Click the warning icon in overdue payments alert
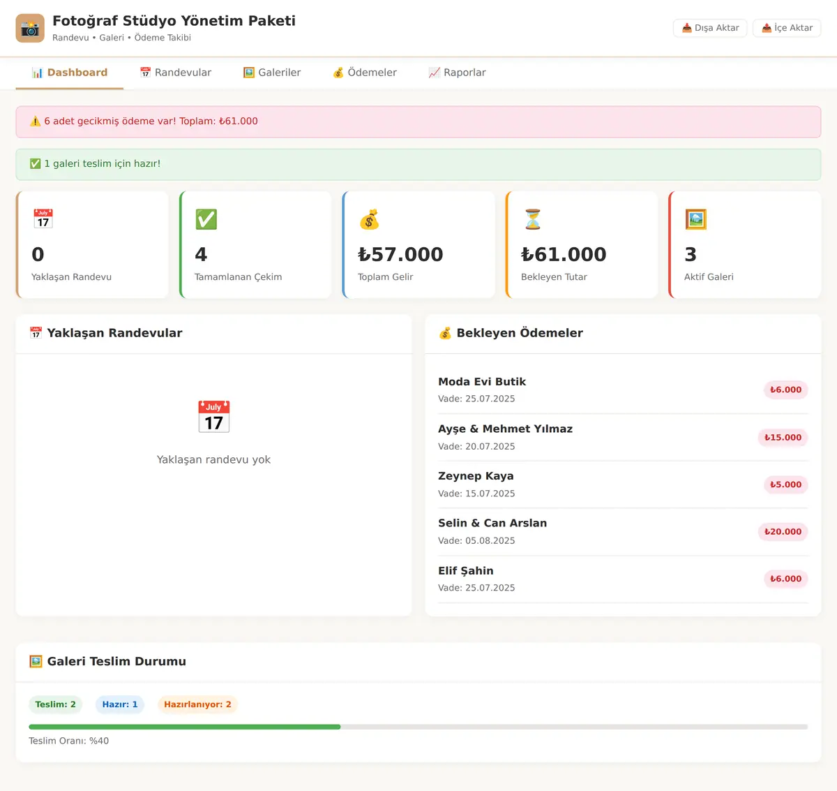This screenshot has height=791, width=837. point(36,121)
